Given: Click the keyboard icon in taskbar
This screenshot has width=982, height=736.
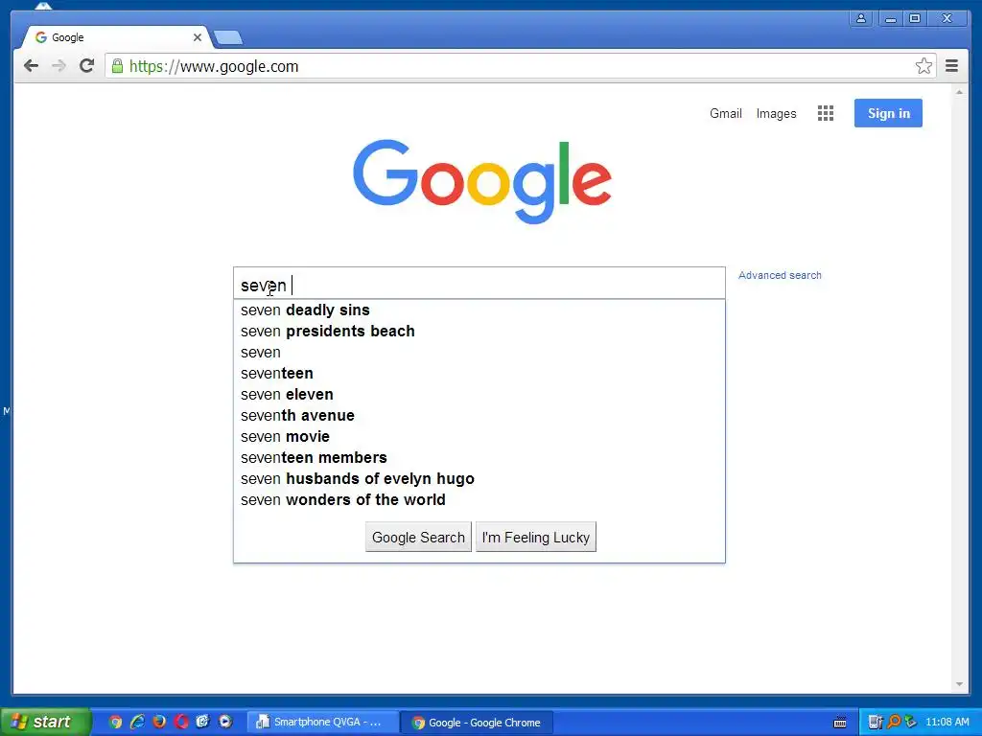Looking at the screenshot, I should pyautogui.click(x=840, y=723).
